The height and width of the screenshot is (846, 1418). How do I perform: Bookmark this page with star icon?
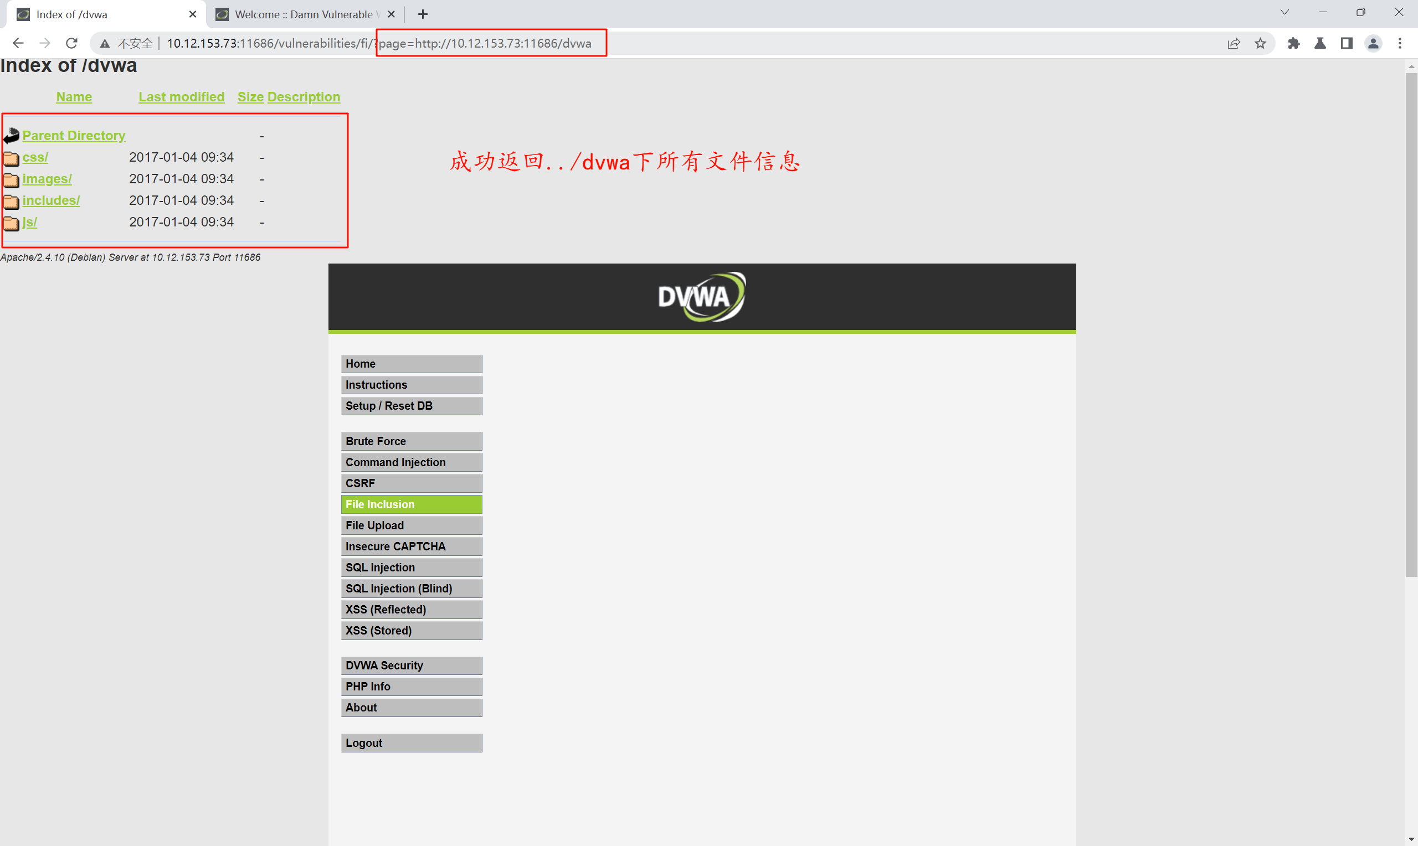click(x=1260, y=43)
